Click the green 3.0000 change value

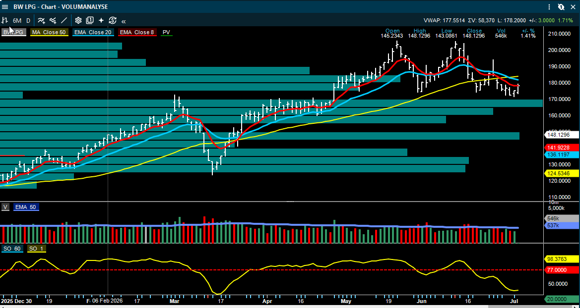coord(546,21)
